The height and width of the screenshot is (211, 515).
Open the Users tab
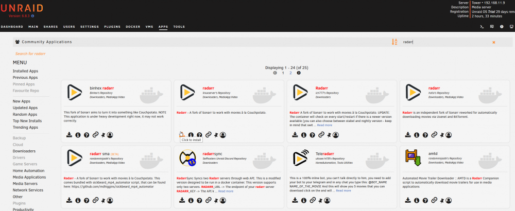pyautogui.click(x=69, y=27)
